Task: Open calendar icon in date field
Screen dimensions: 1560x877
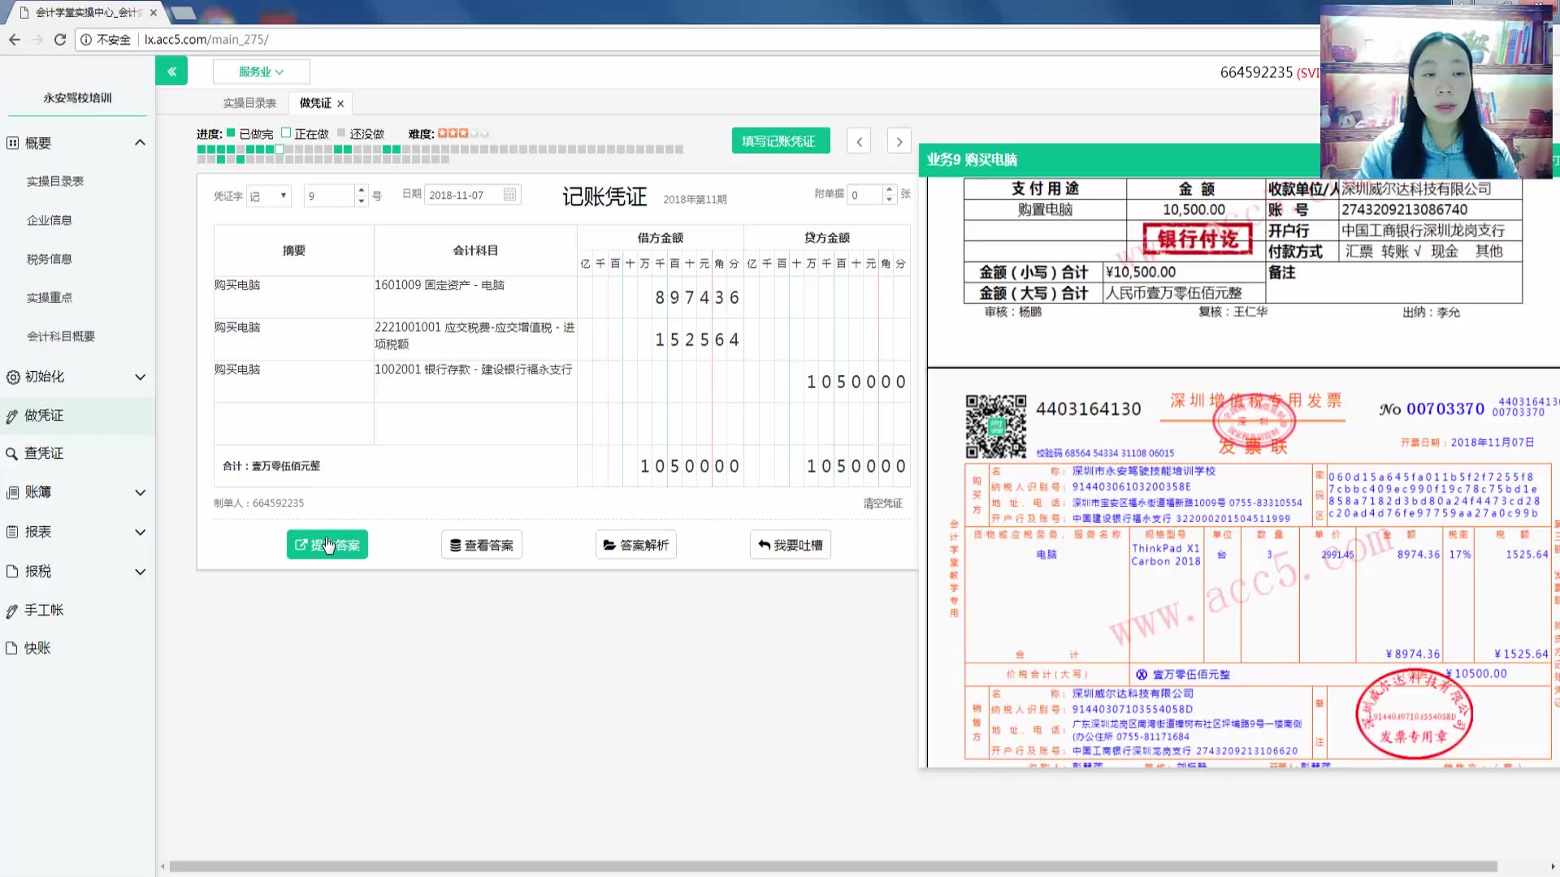Action: [x=509, y=195]
